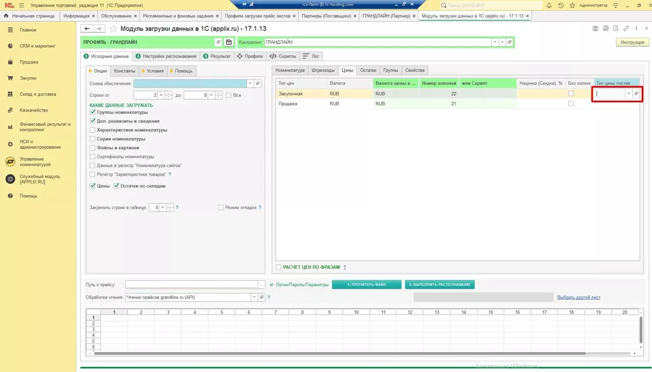This screenshot has width=652, height=372.
Task: Click 1. ПРОЧИТАТЬ ФАЙЛ button
Action: [x=367, y=284]
